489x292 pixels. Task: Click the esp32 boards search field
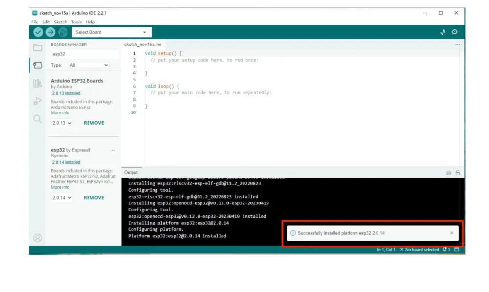(x=84, y=54)
